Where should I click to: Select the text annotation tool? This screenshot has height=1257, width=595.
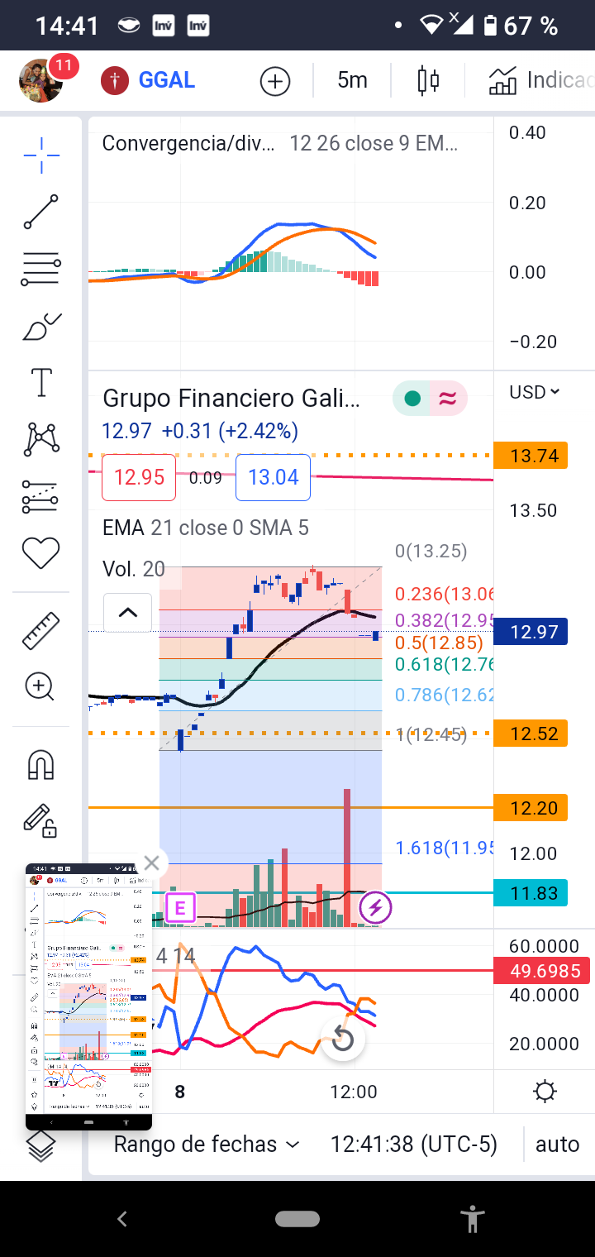tap(40, 383)
